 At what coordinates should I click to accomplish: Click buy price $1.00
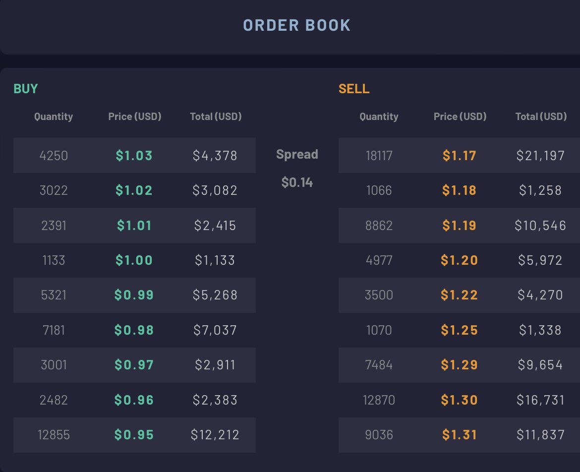(134, 260)
